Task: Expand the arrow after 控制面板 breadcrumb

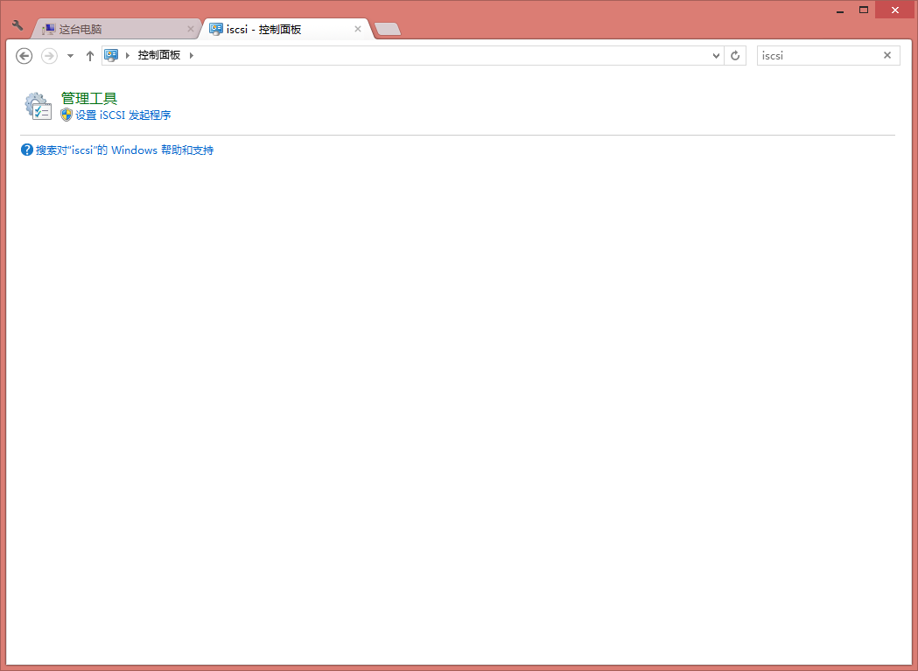Action: [192, 55]
